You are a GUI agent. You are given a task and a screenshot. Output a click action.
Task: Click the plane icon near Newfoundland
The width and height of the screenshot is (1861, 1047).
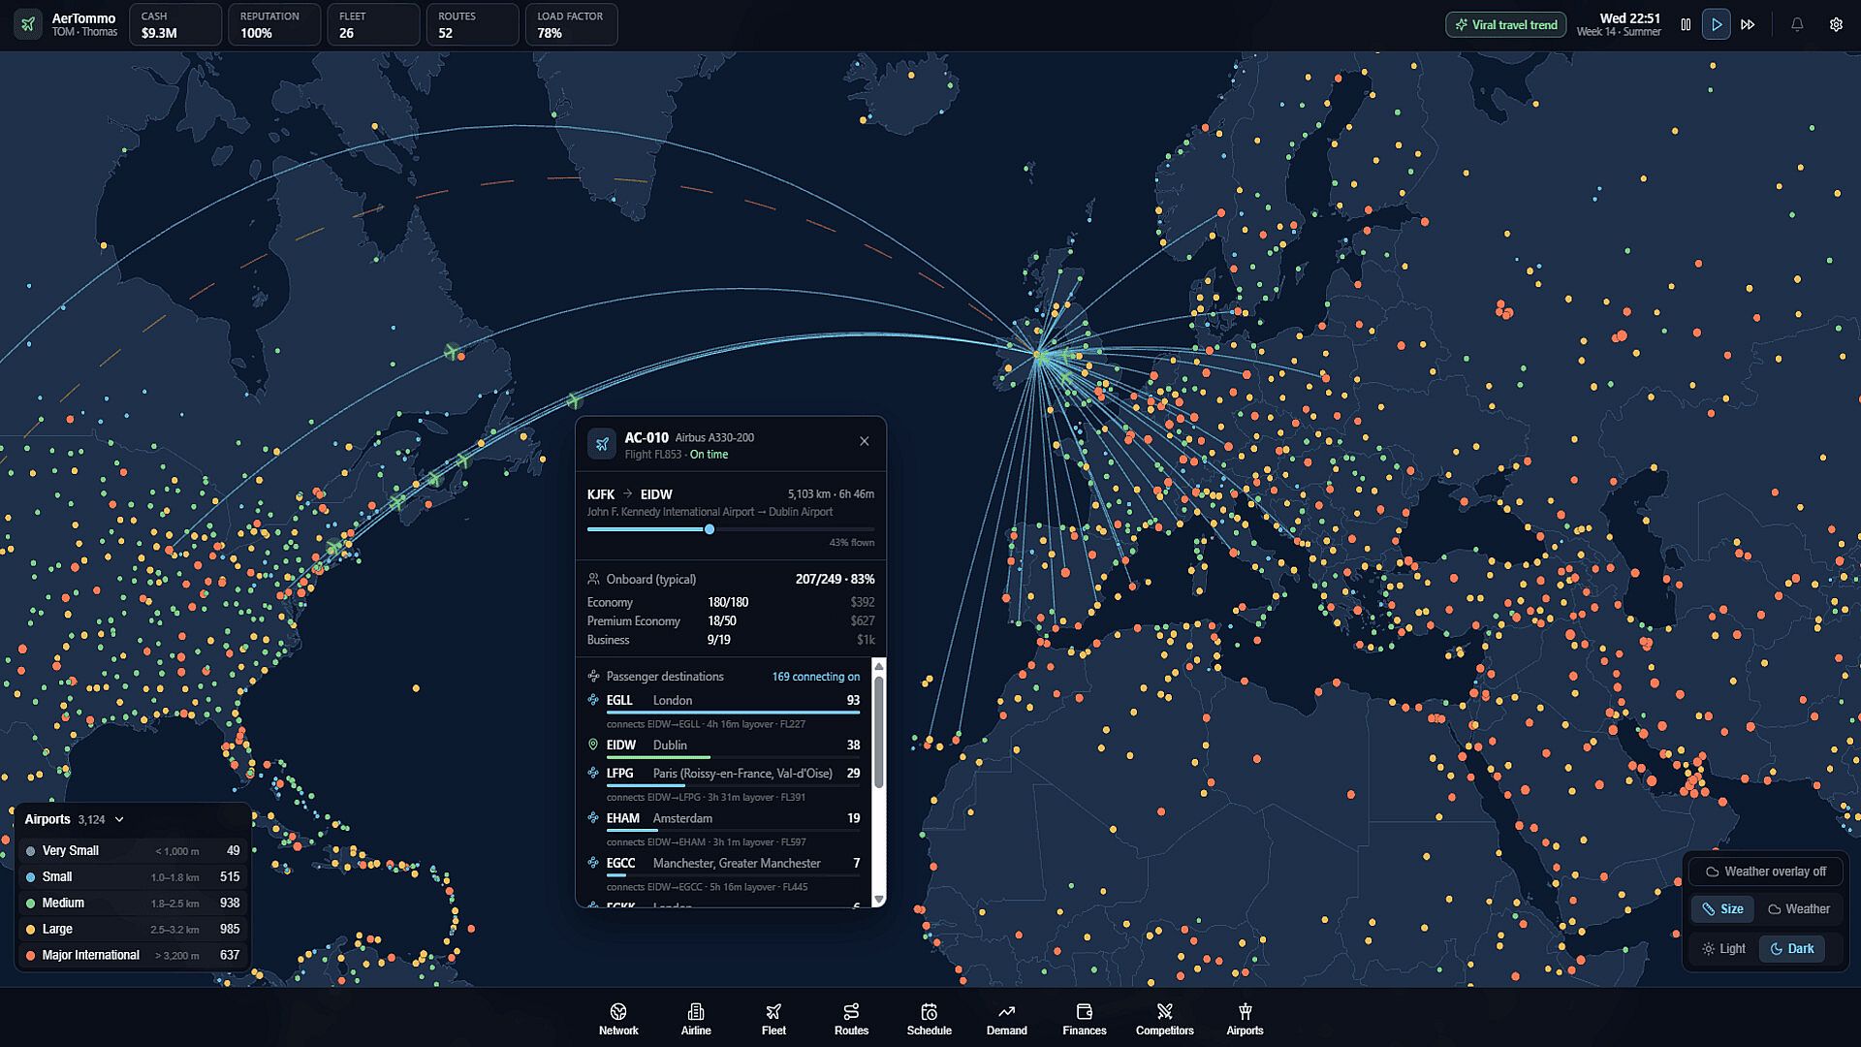pos(452,351)
